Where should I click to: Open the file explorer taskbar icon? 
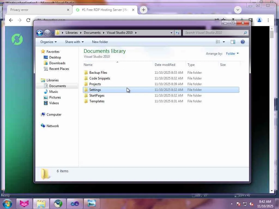[x=41, y=204]
